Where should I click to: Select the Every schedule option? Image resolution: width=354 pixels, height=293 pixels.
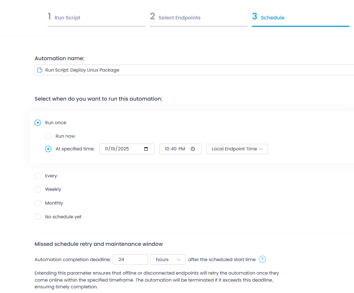click(38, 176)
